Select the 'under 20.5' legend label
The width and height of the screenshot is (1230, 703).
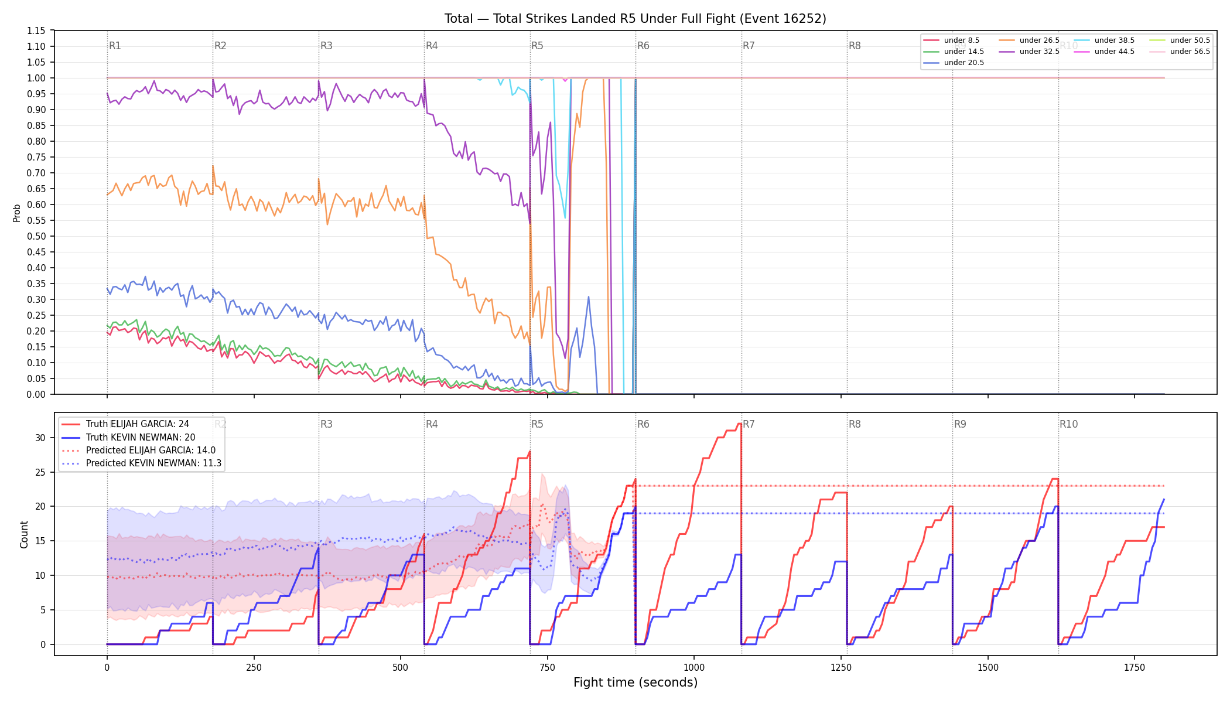pos(964,63)
